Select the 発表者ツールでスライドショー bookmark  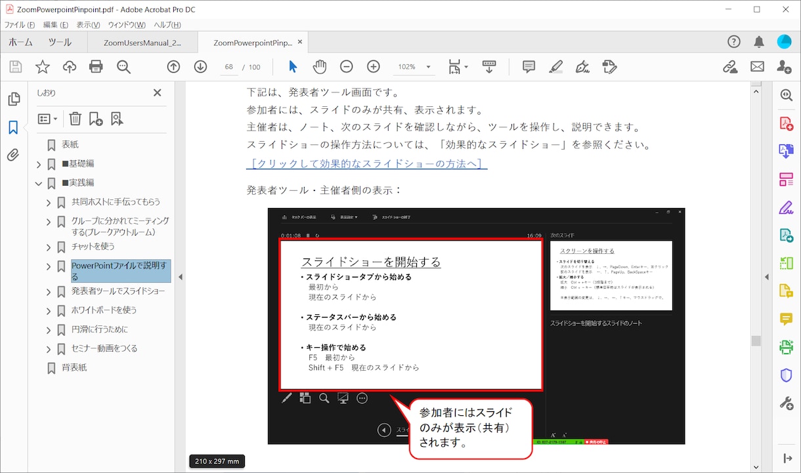(x=118, y=291)
